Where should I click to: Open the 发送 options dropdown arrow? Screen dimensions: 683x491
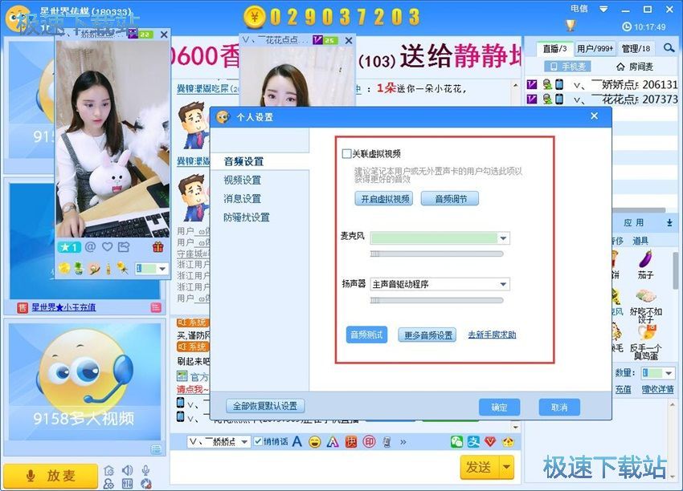[x=506, y=467]
